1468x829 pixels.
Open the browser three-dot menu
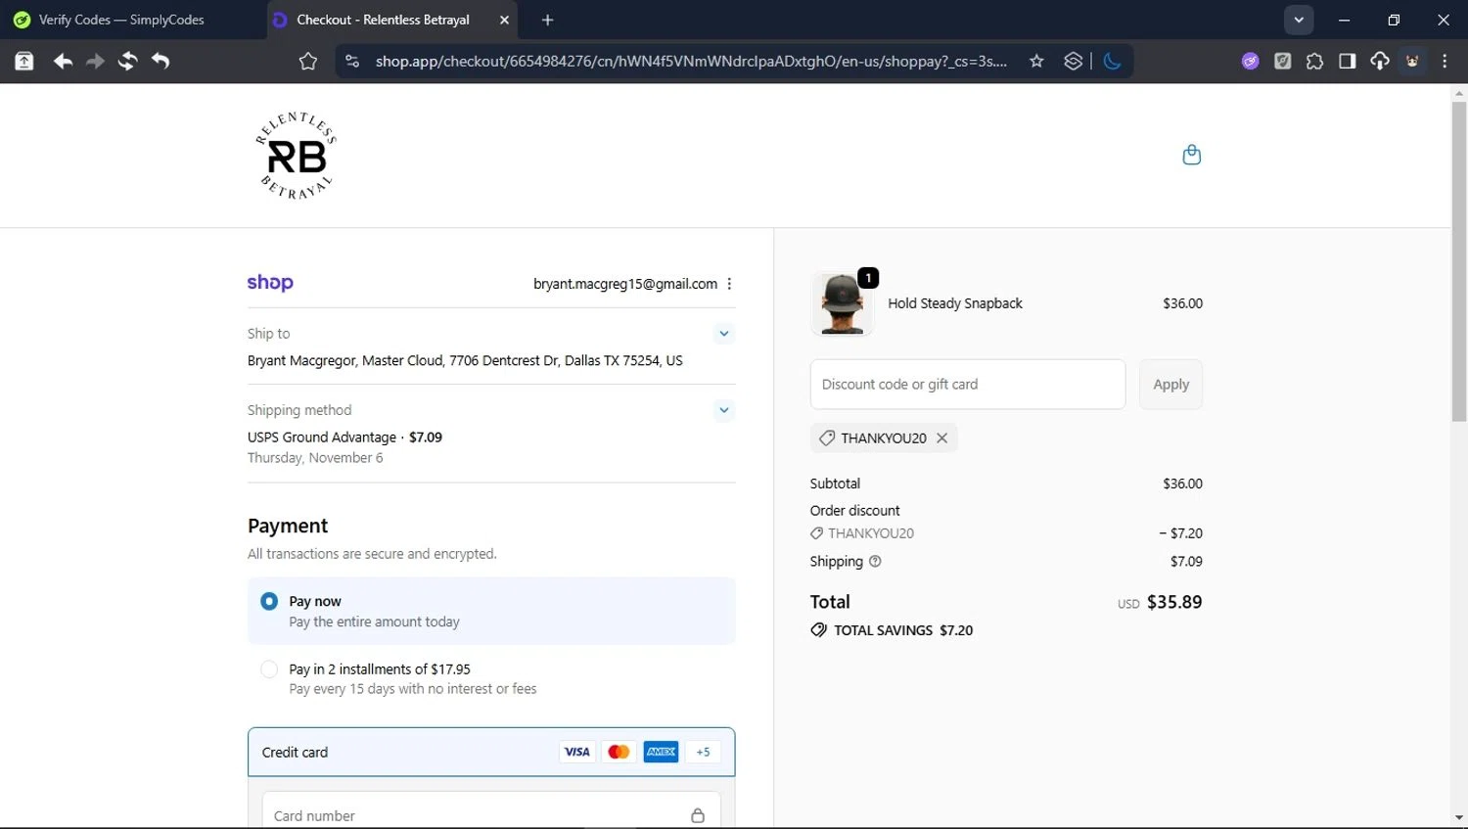(1445, 61)
